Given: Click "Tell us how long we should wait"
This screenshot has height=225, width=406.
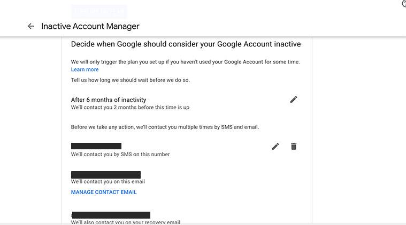Looking at the screenshot, I should [x=130, y=81].
